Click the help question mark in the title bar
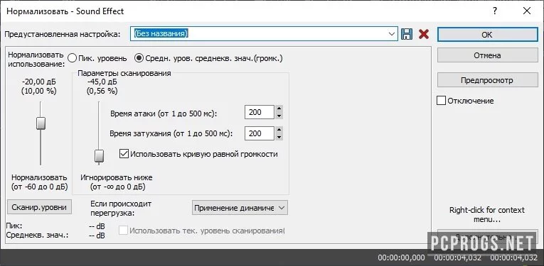544x266 pixels. [495, 11]
